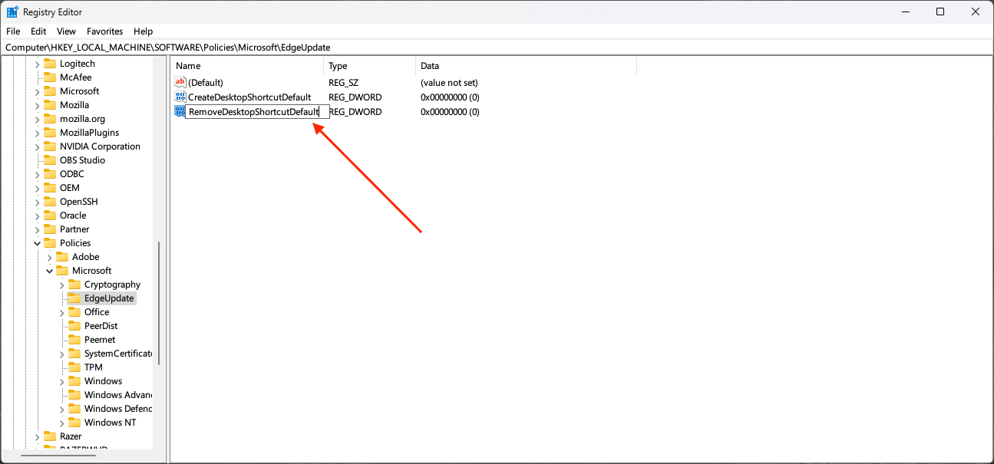
Task: Click the RemoveDesktopShortcutDefault DWORD icon
Action: pos(180,111)
